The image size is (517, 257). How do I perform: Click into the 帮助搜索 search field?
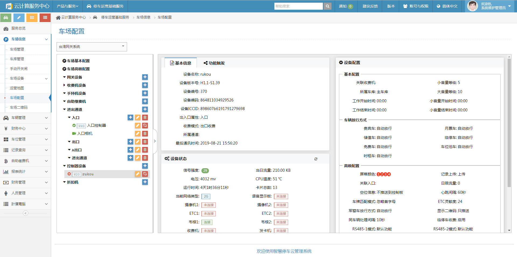[x=298, y=6]
